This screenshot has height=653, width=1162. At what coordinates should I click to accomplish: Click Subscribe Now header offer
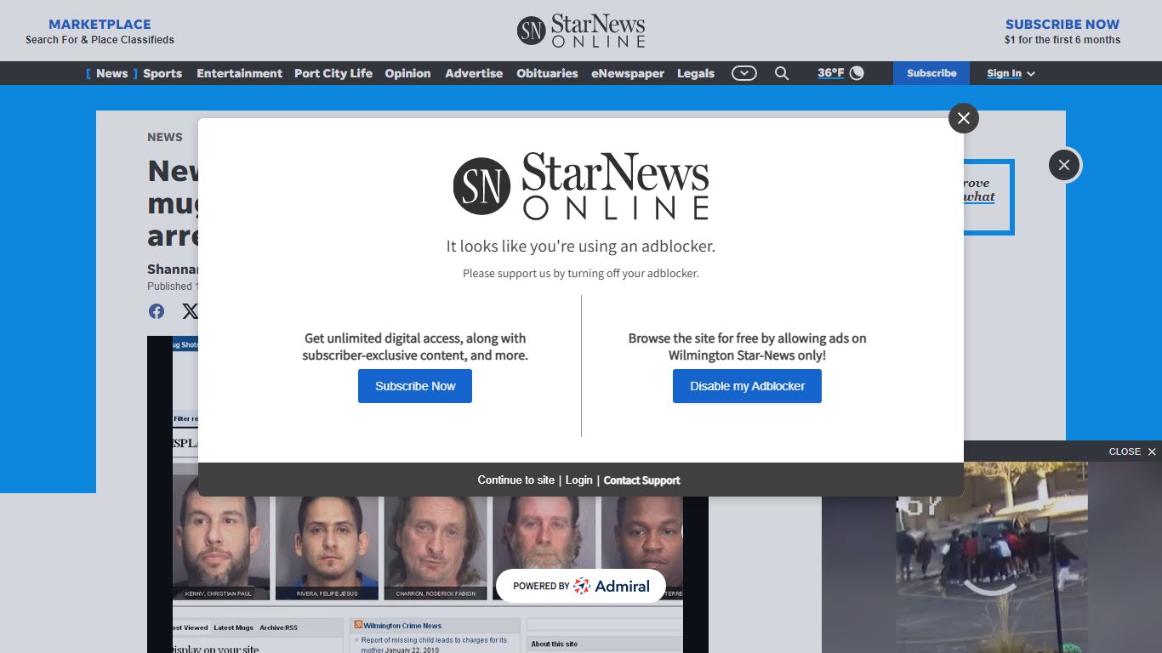click(x=1062, y=31)
